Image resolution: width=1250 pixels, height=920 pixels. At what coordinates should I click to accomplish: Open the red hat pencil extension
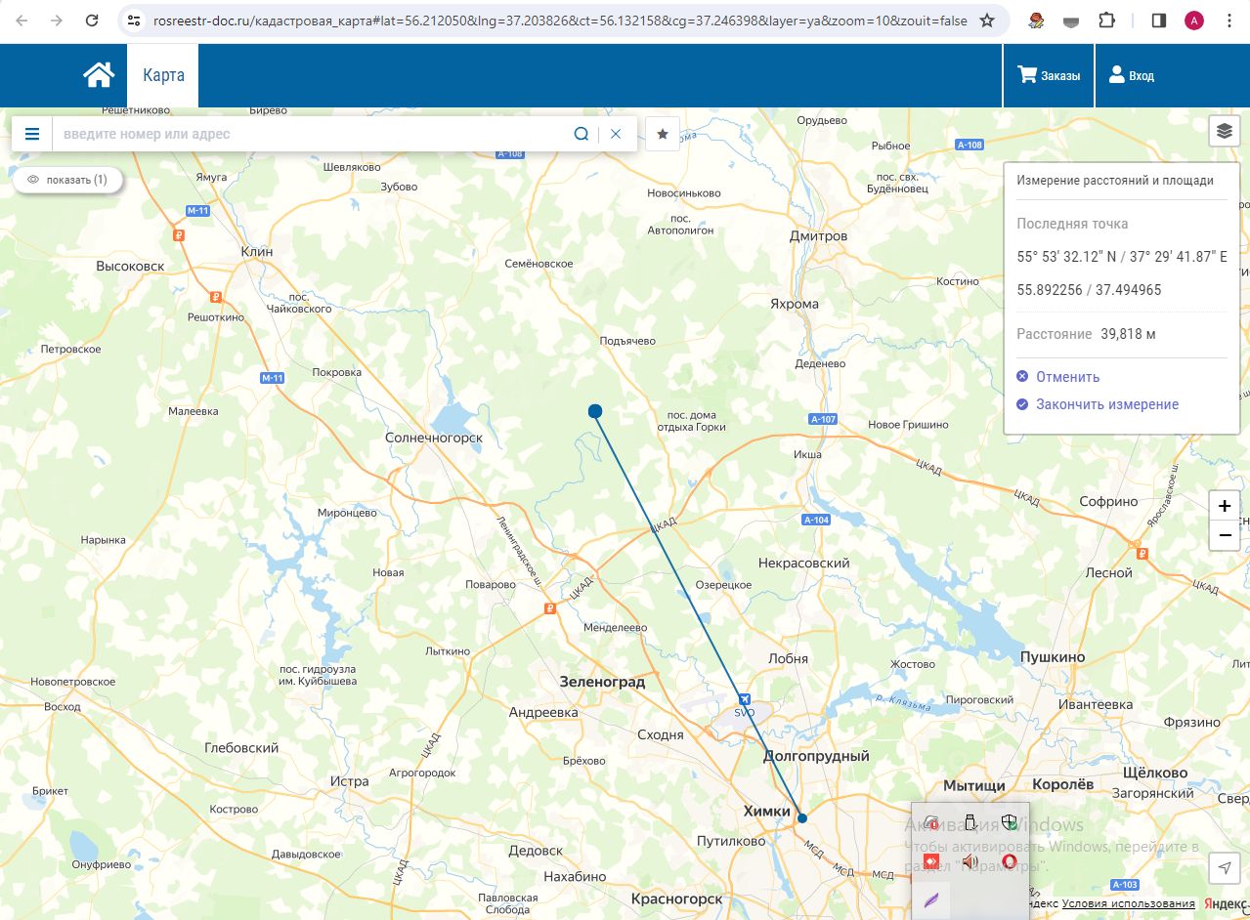click(1038, 21)
